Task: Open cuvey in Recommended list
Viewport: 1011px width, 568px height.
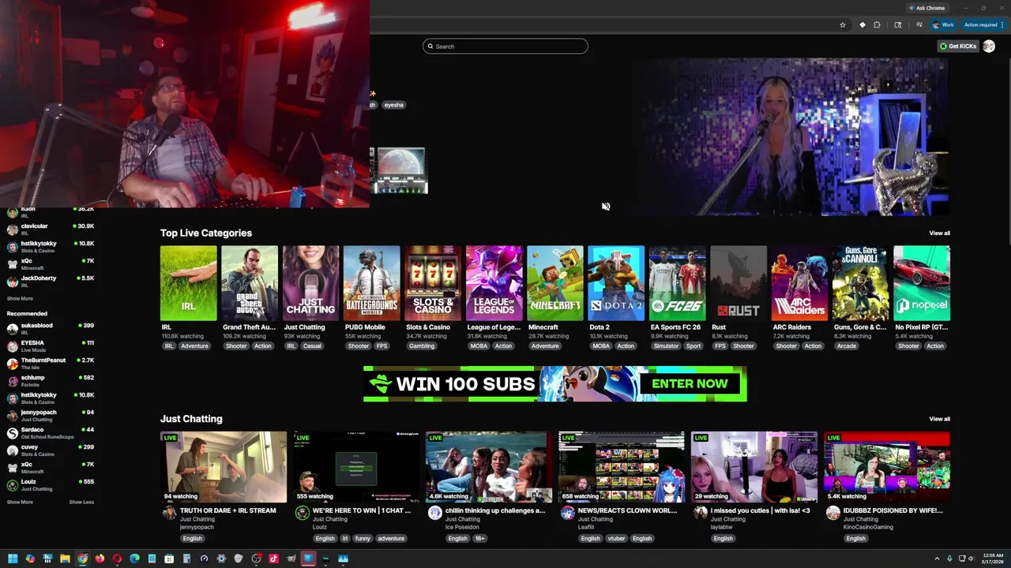Action: point(51,450)
